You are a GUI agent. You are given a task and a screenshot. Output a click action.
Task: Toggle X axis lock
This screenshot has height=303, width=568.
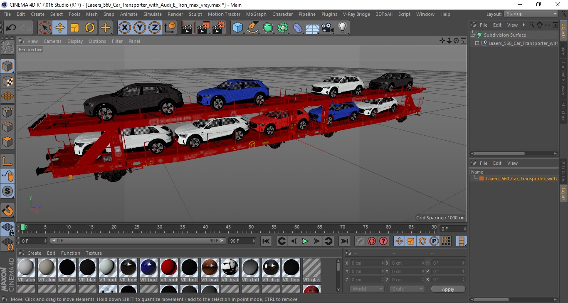coord(125,28)
